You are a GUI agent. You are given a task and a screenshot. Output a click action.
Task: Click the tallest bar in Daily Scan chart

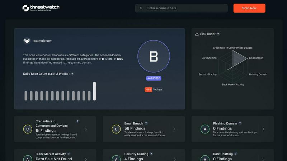[x=95, y=91]
